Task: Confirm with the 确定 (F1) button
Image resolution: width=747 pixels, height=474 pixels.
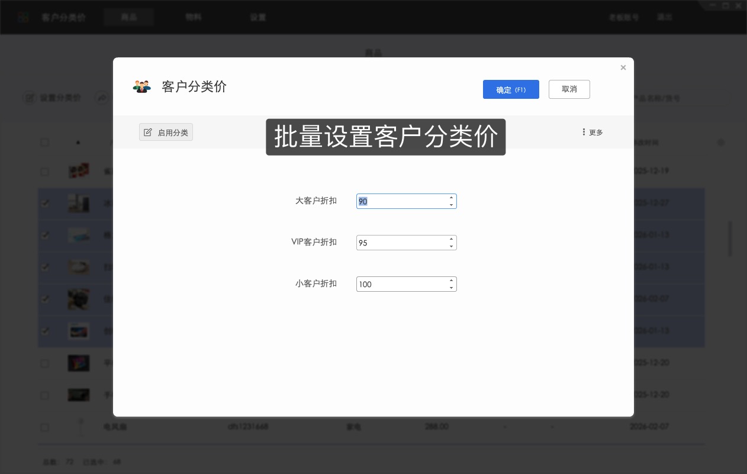Action: (x=511, y=89)
